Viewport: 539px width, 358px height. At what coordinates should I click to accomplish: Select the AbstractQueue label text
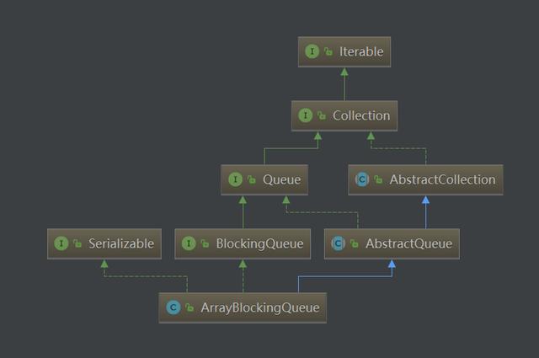tap(408, 244)
